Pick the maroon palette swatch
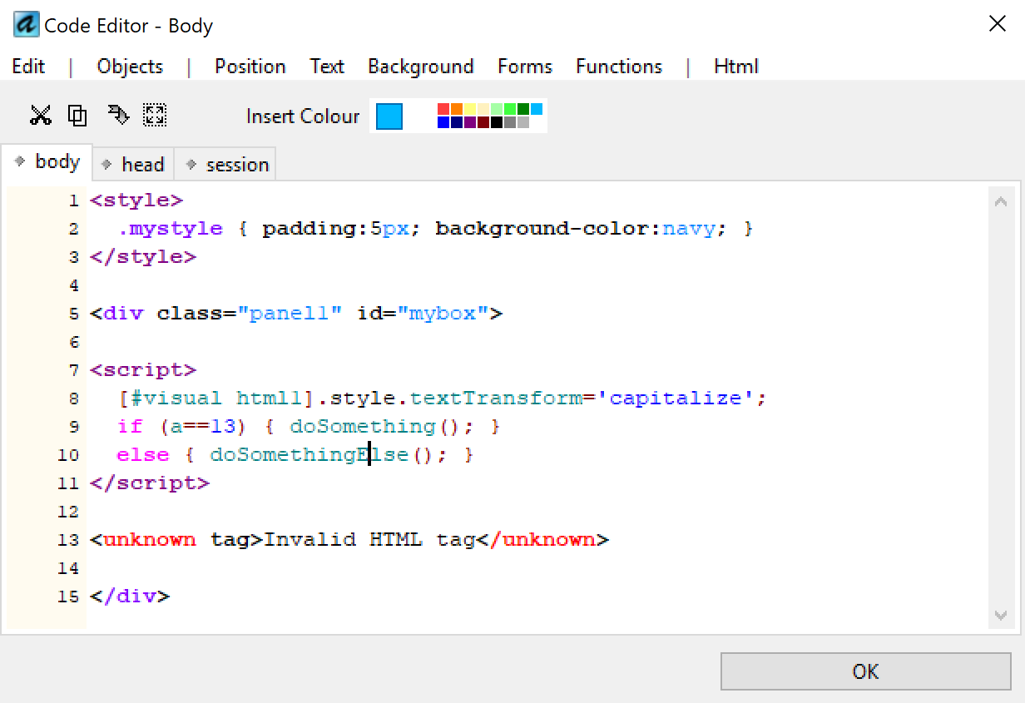 pyautogui.click(x=483, y=122)
